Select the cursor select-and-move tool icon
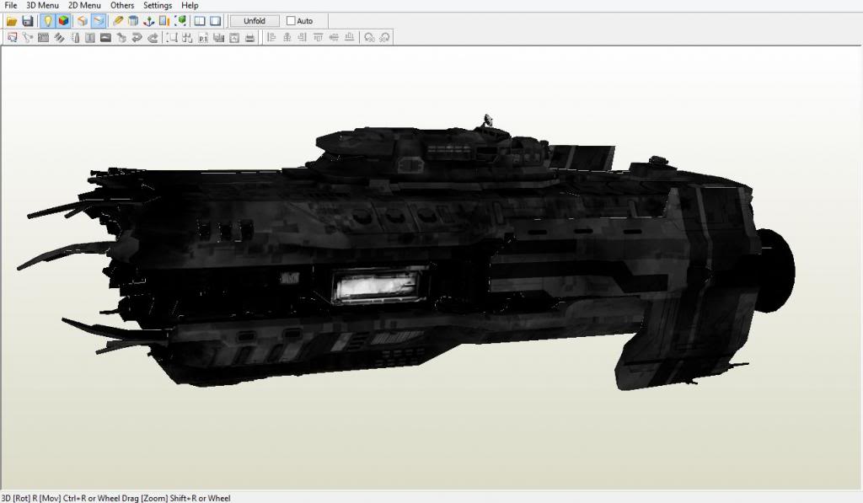The image size is (863, 503). [12, 37]
